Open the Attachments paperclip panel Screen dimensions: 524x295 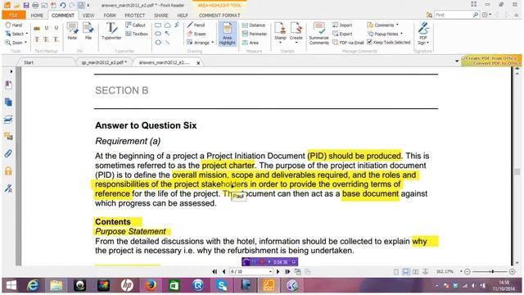tap(8, 154)
